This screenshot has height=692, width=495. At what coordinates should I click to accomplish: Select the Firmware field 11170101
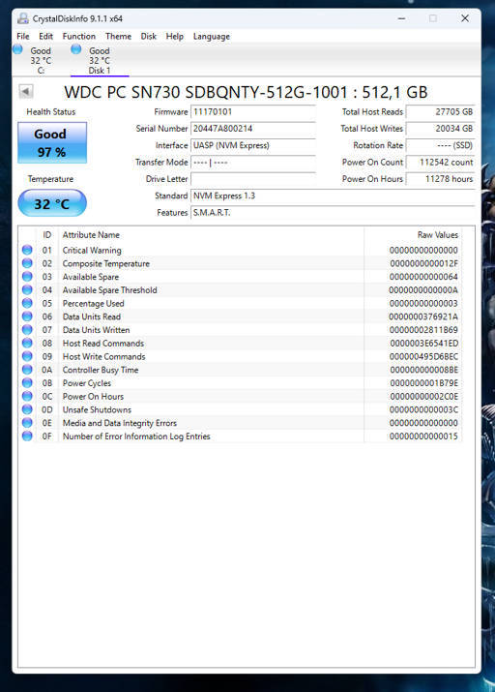click(x=253, y=112)
